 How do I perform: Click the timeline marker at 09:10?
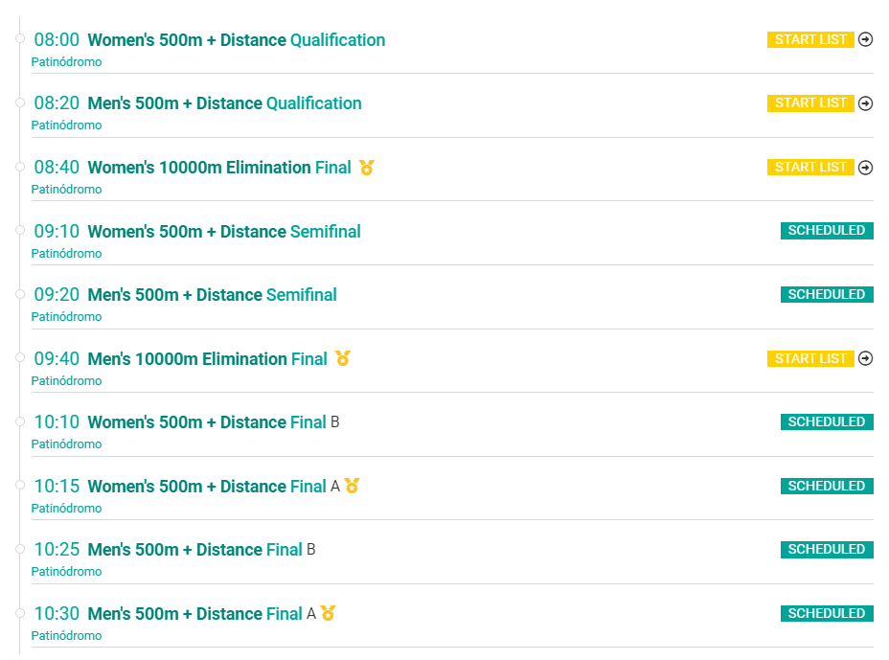click(20, 230)
